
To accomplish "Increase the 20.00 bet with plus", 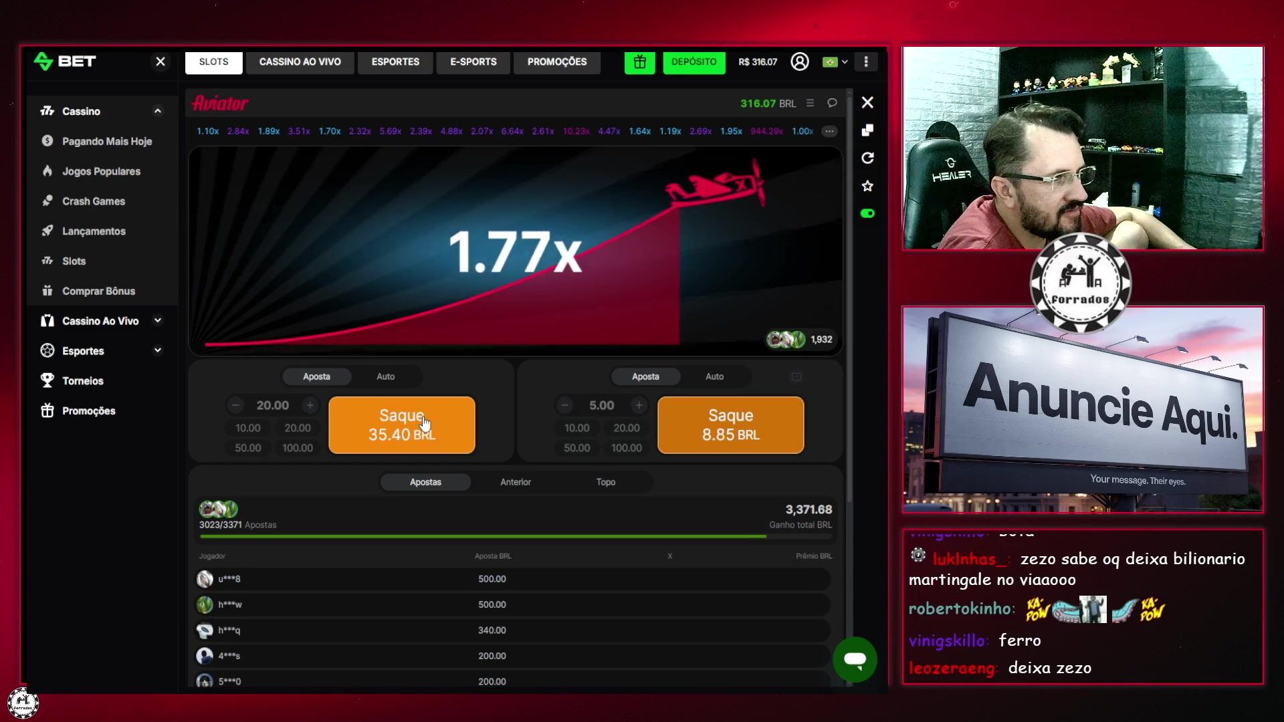I will pos(310,405).
